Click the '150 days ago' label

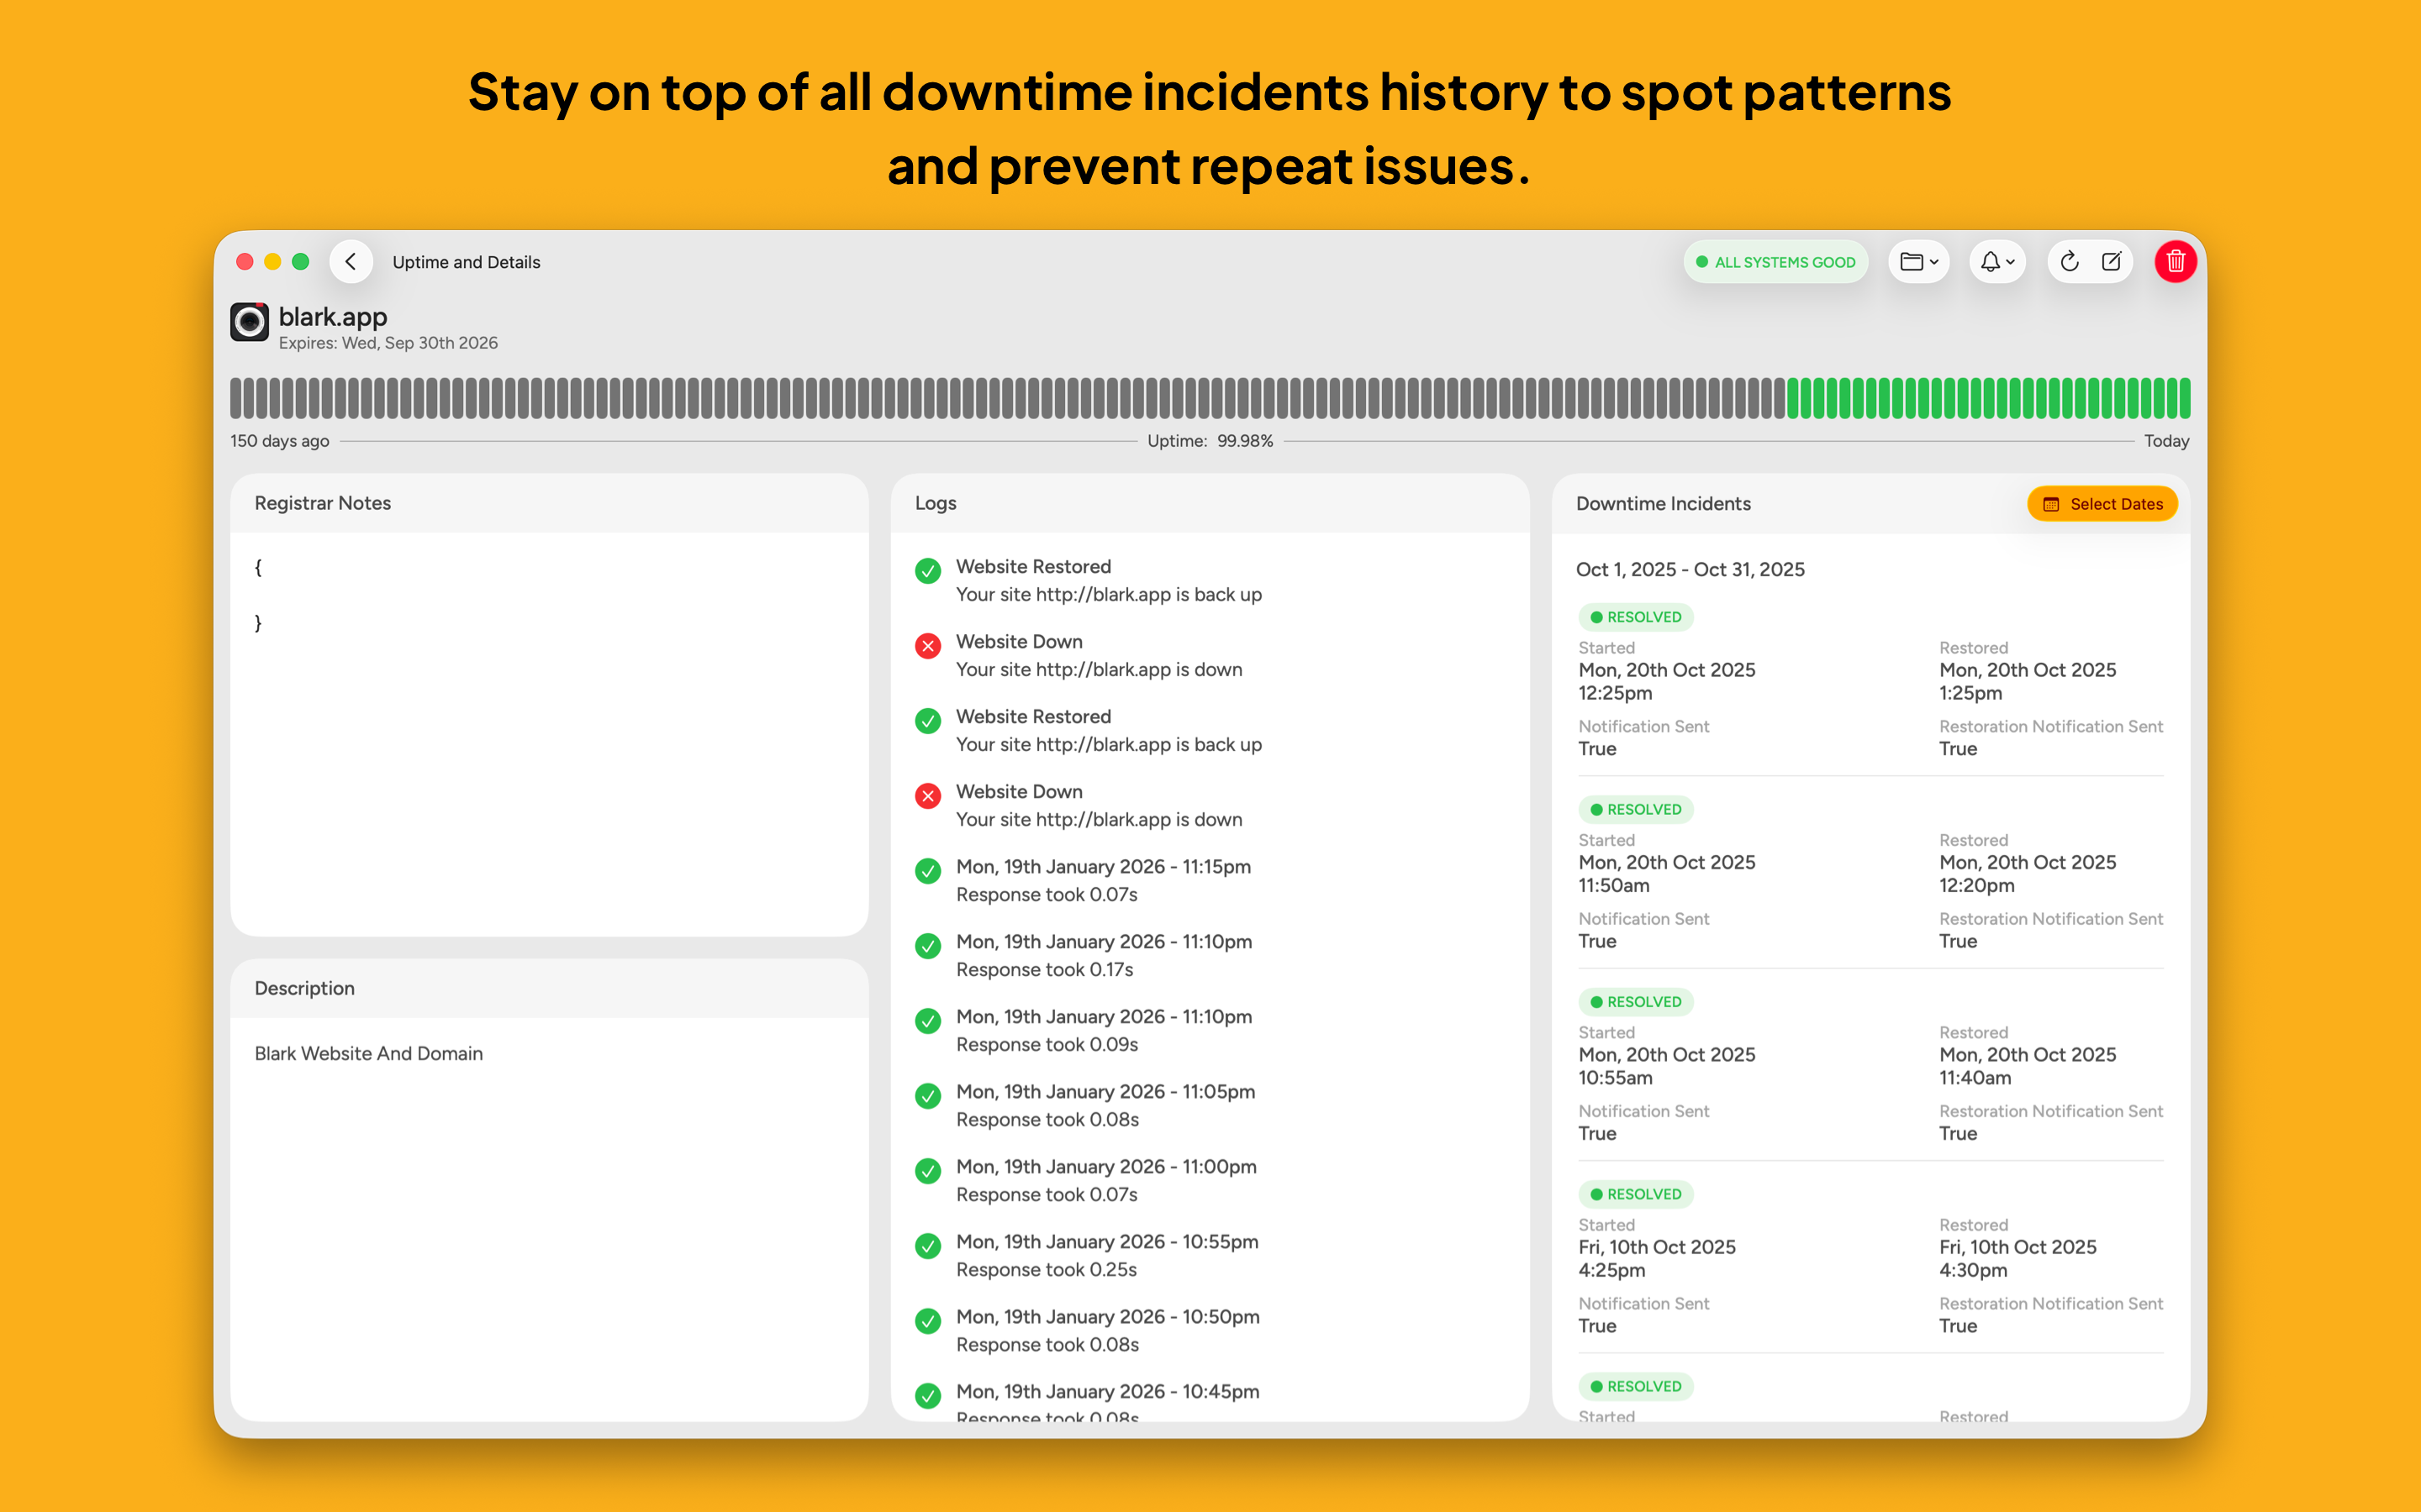pos(279,441)
